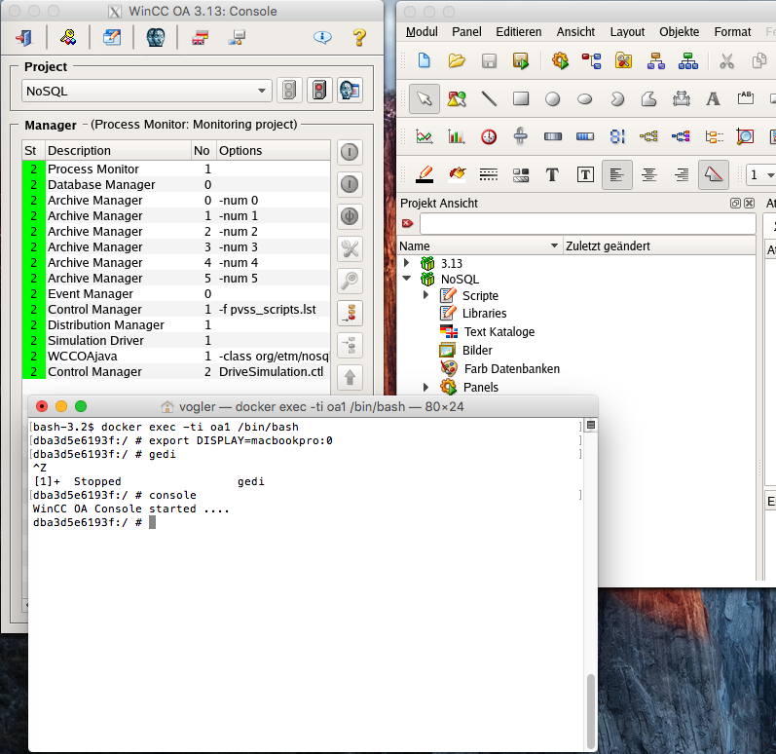Select Text Kataloge in project tree
Screen dimensions: 776x754
pos(499,331)
